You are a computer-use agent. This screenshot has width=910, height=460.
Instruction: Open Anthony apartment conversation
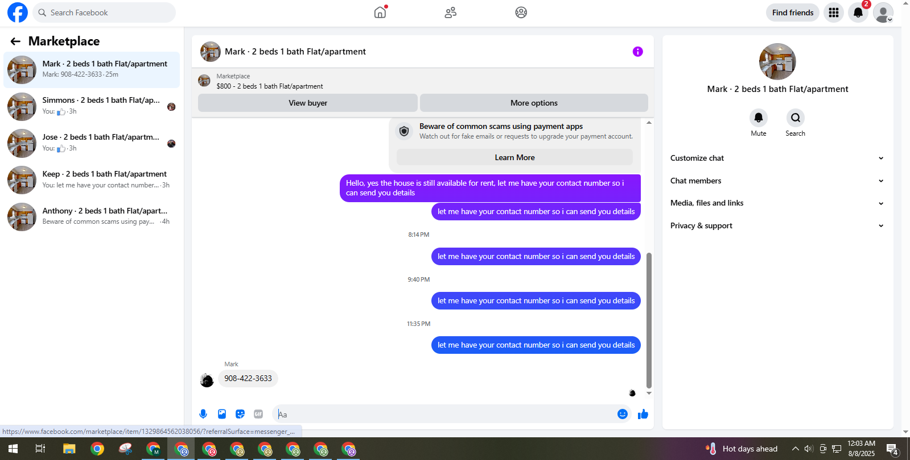pyautogui.click(x=92, y=217)
